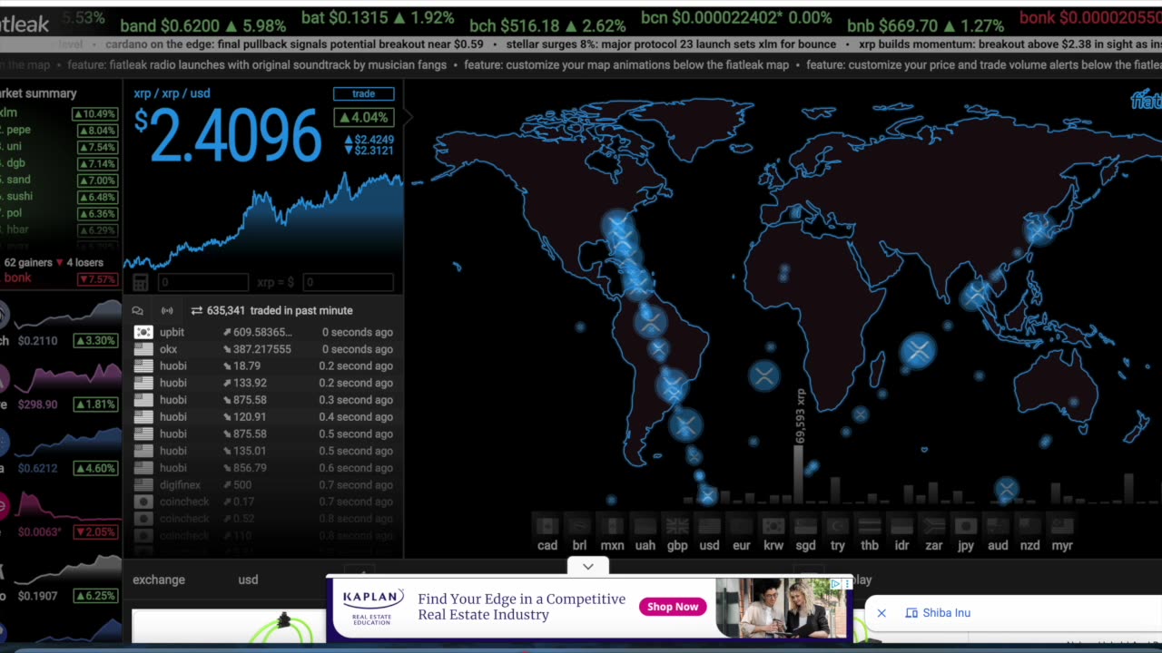Screen dimensions: 1162x653
Task: Open the stellar surges 8% news headline
Action: point(671,44)
